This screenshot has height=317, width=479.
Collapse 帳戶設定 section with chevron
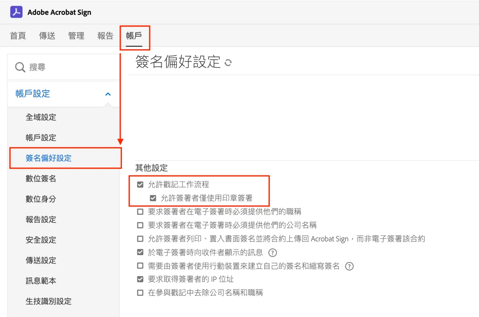tap(108, 94)
